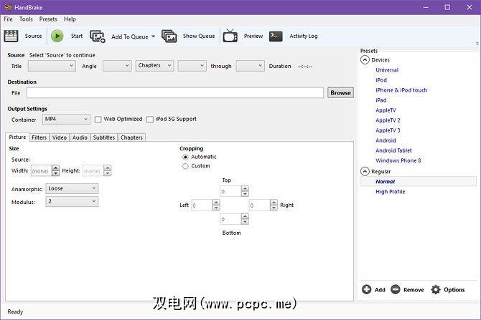Open the Modulus dropdown
Image resolution: width=481 pixels, height=320 pixels.
[72, 201]
